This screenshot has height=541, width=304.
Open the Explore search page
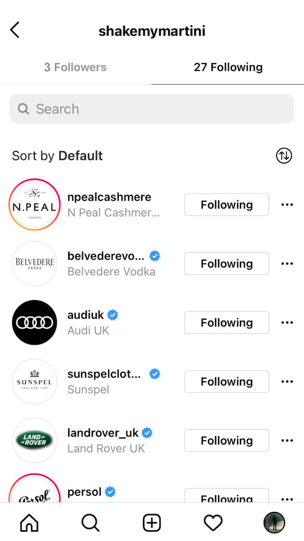click(90, 523)
